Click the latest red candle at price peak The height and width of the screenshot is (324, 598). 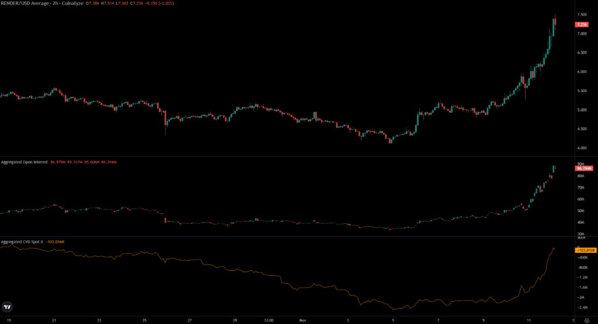point(555,22)
